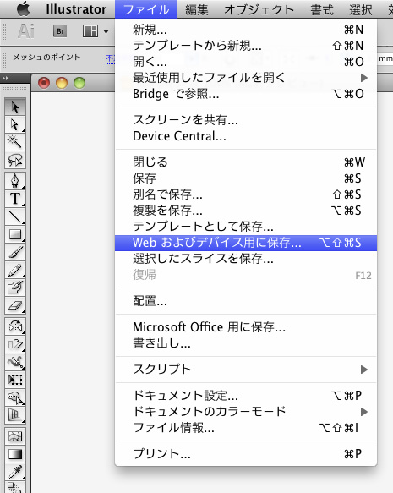The height and width of the screenshot is (493, 393).
Task: Choose Web およびデバイス用に保存...
Action: (x=246, y=243)
